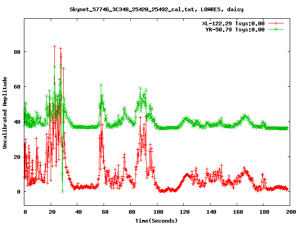Select the YR-50.79 Tsys:0.00 legend label

point(235,30)
